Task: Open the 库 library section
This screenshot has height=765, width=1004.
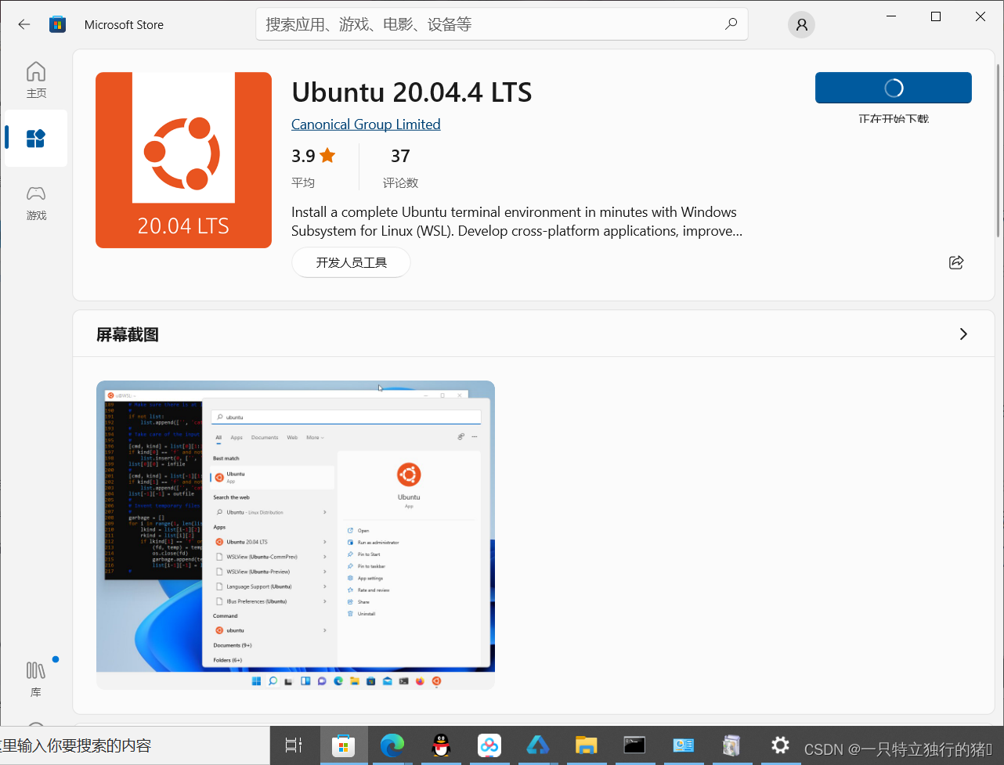Action: (x=36, y=678)
